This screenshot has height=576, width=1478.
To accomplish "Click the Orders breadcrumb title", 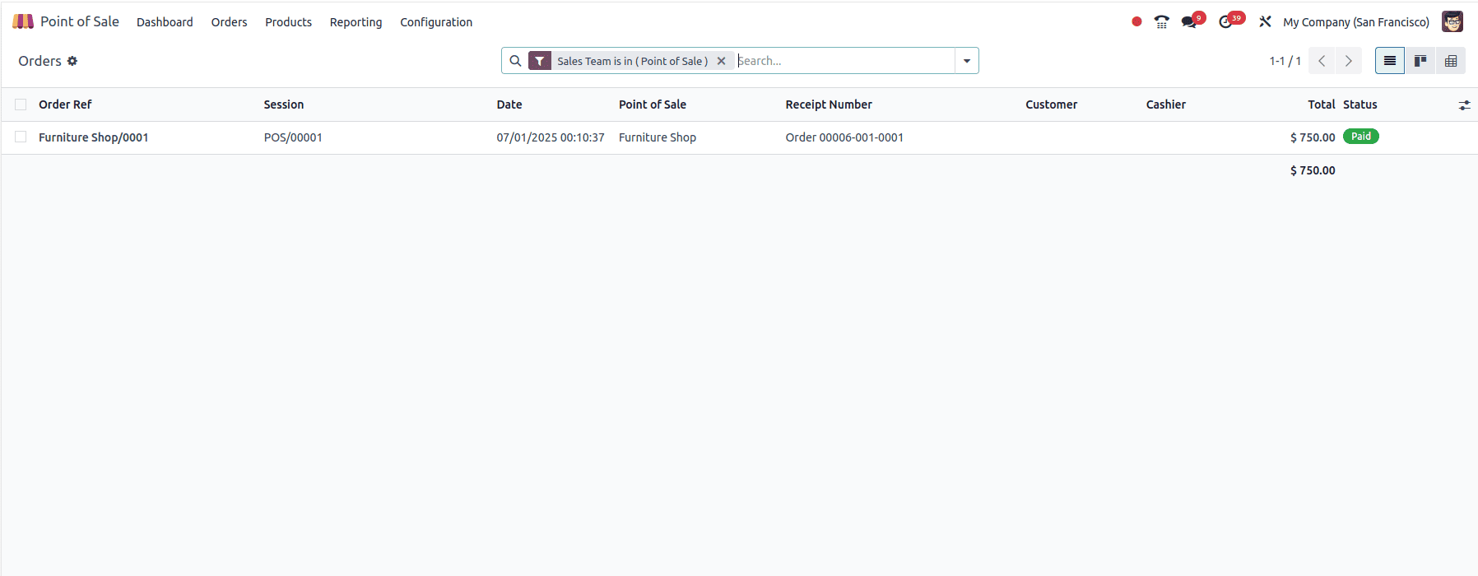I will 40,61.
